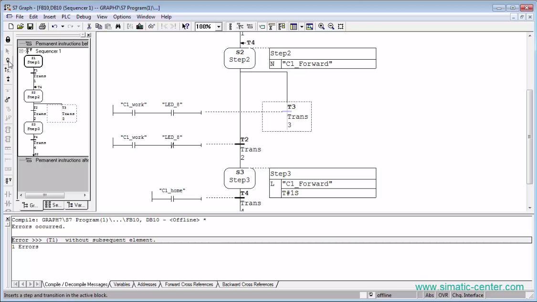Open context help arrow-question icon
537x302 pixels.
click(186, 26)
